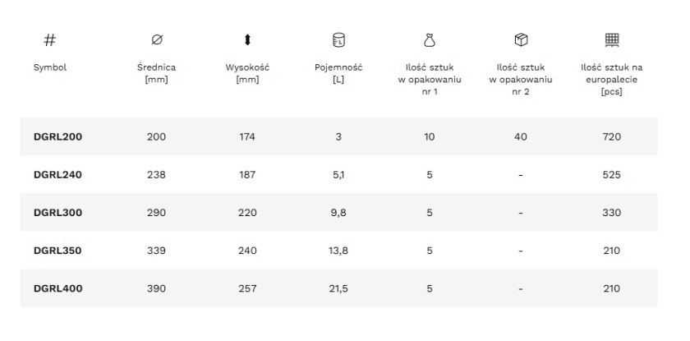
Task: Click the bag icon for packaging nr 1
Action: [x=430, y=40]
